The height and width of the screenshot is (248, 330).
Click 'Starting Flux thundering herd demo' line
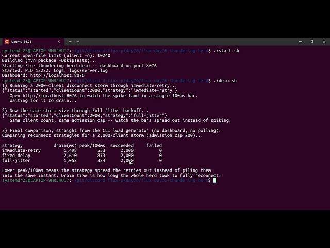pyautogui.click(x=79, y=66)
